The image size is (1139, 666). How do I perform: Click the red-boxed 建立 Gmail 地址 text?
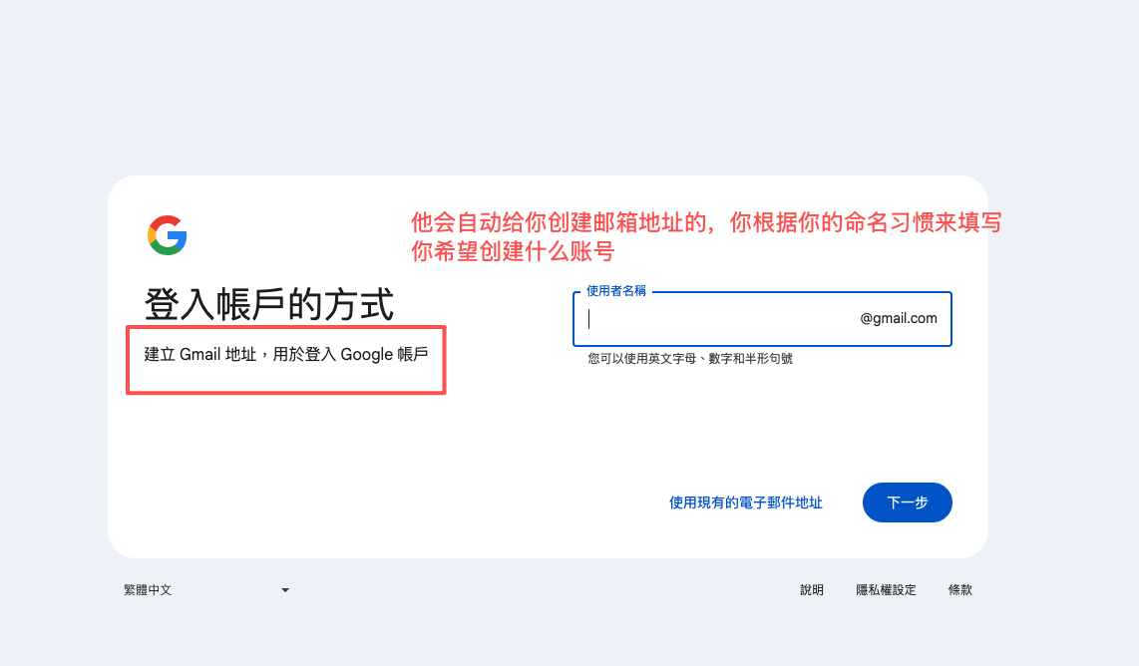(x=285, y=354)
